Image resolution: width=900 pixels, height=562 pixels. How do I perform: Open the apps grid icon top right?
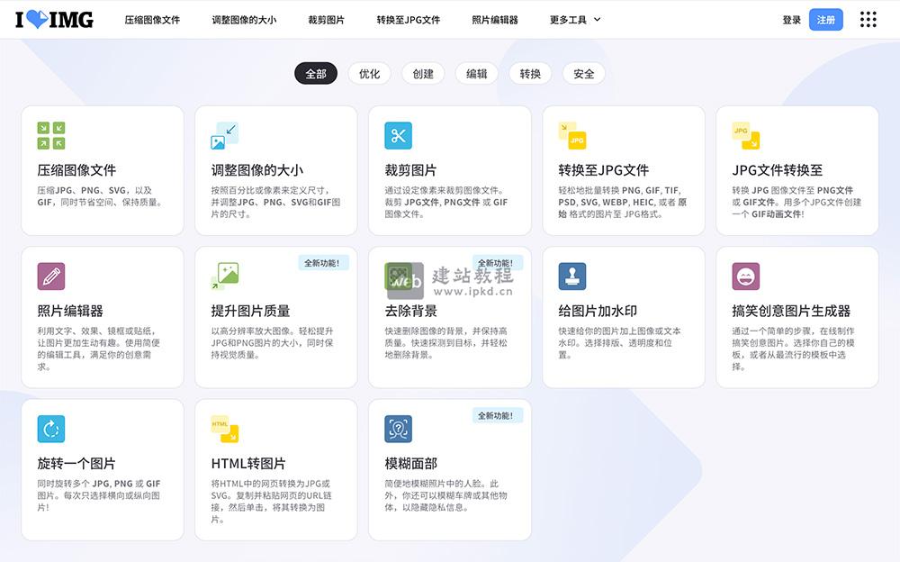click(x=869, y=19)
